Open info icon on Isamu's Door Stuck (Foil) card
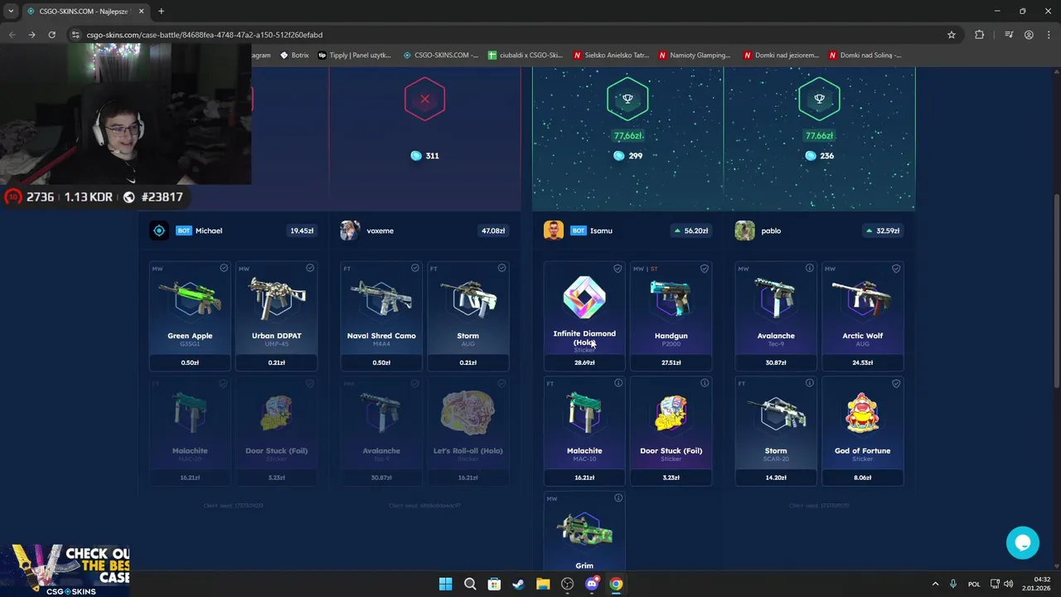Screen dimensions: 1061x597 [x=705, y=383]
